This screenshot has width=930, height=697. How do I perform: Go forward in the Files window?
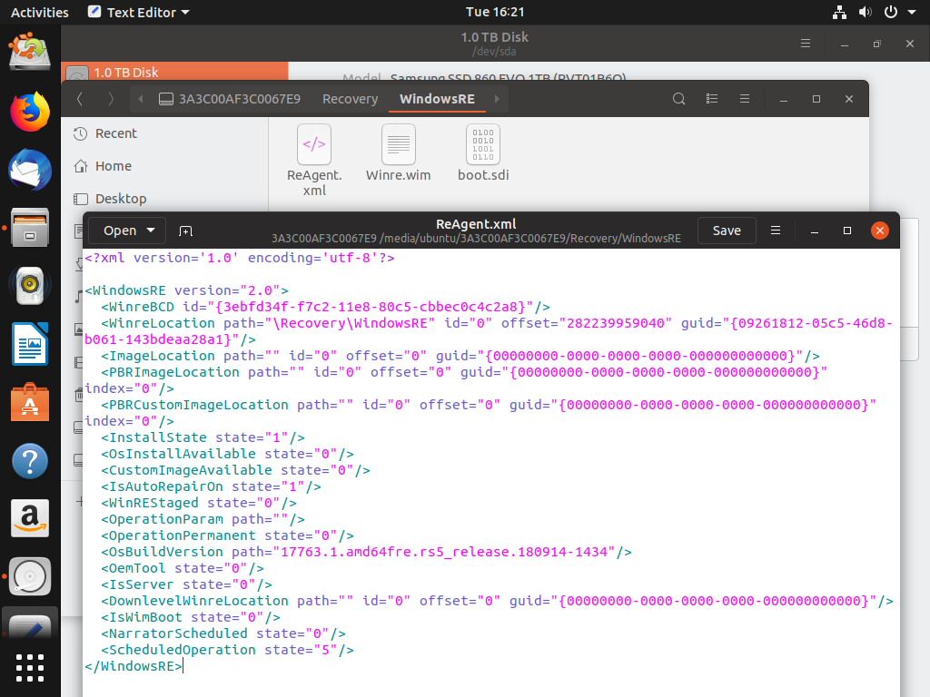click(110, 99)
